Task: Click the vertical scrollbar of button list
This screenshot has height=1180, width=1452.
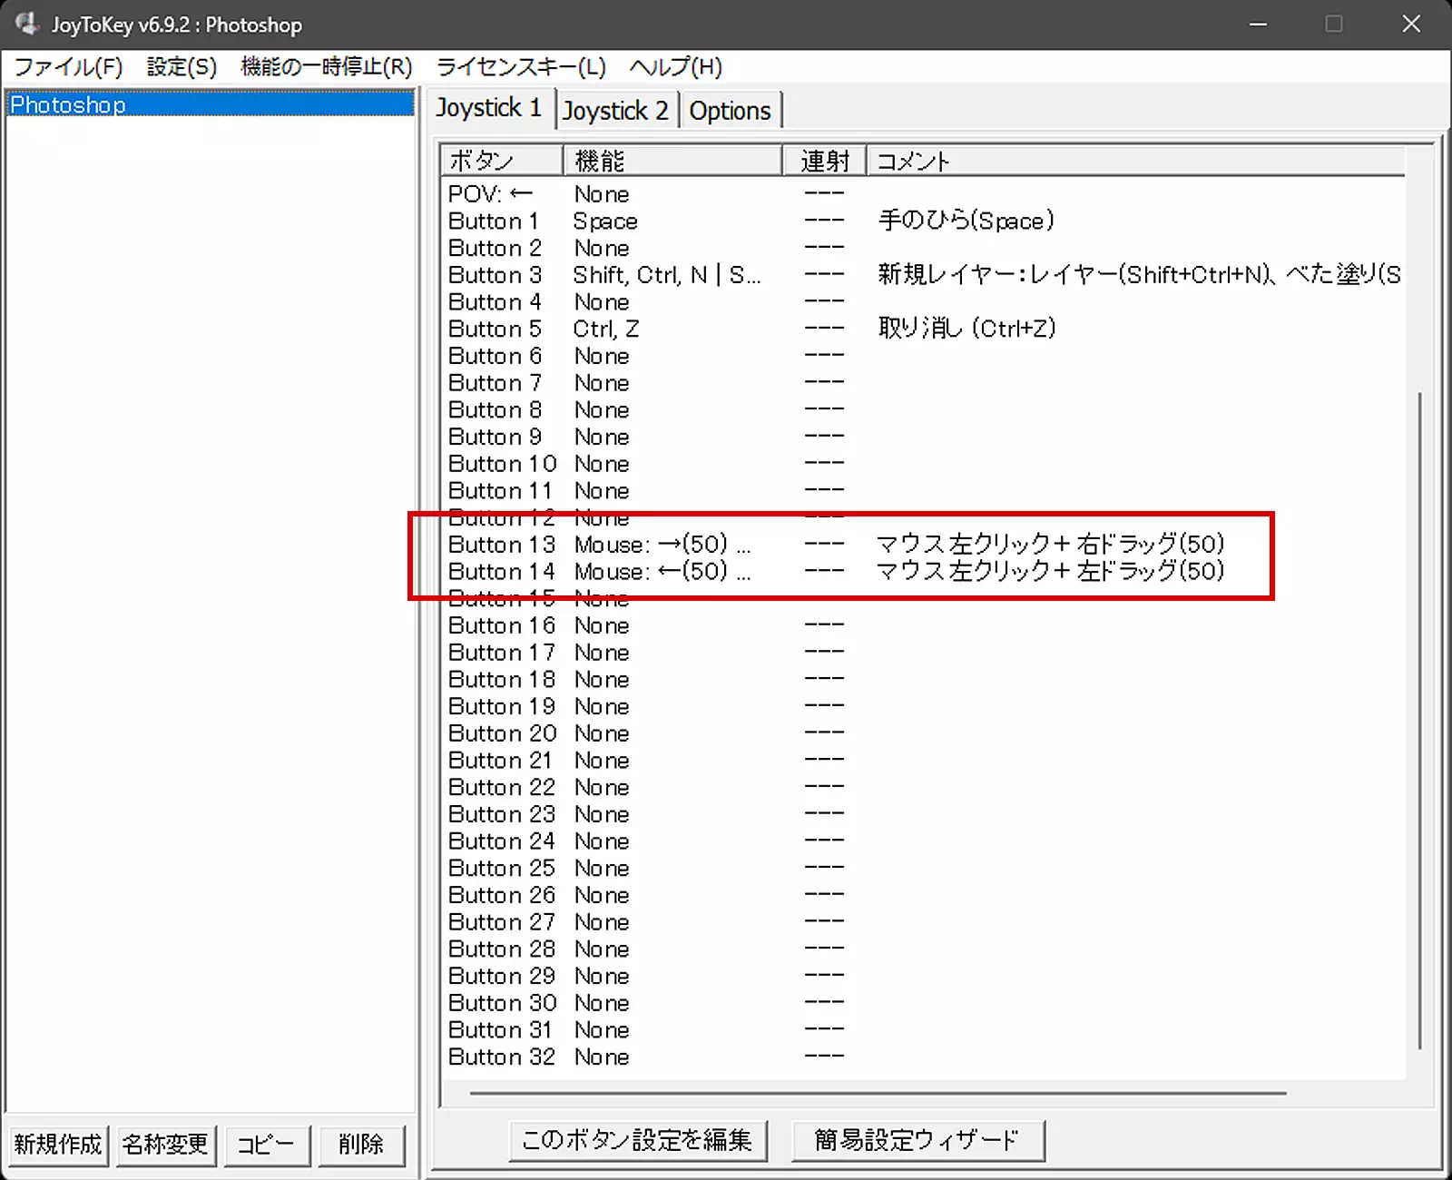Action: (1419, 722)
